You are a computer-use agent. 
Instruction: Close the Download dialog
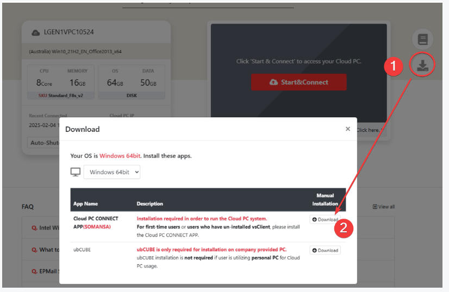pos(348,129)
